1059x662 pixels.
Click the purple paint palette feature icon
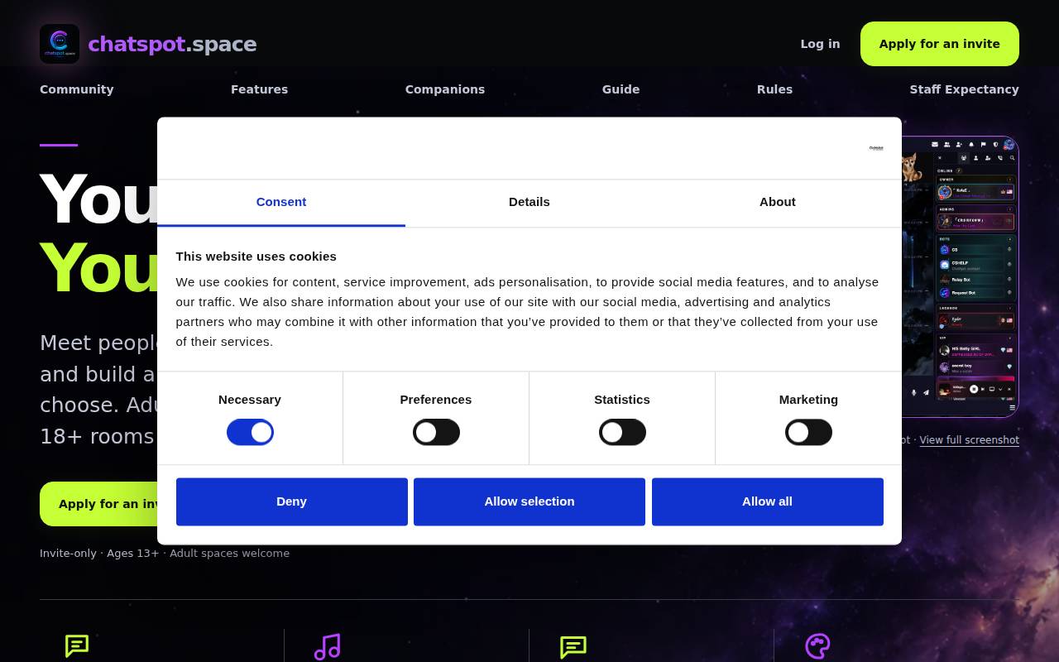point(817,646)
